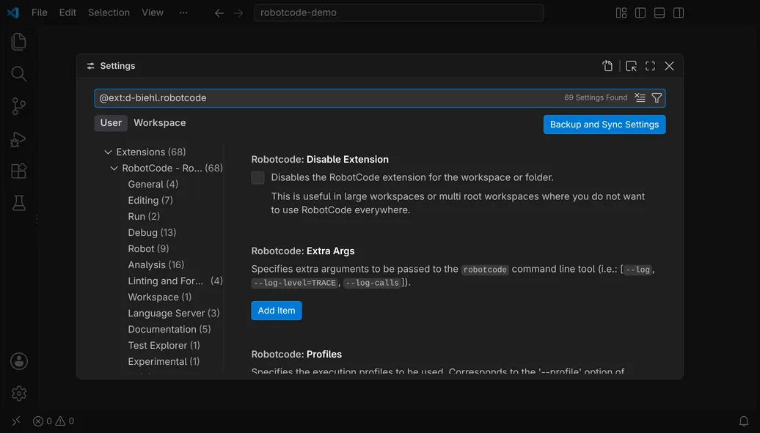Open the Testing flask view
This screenshot has height=433, width=760.
click(x=18, y=204)
